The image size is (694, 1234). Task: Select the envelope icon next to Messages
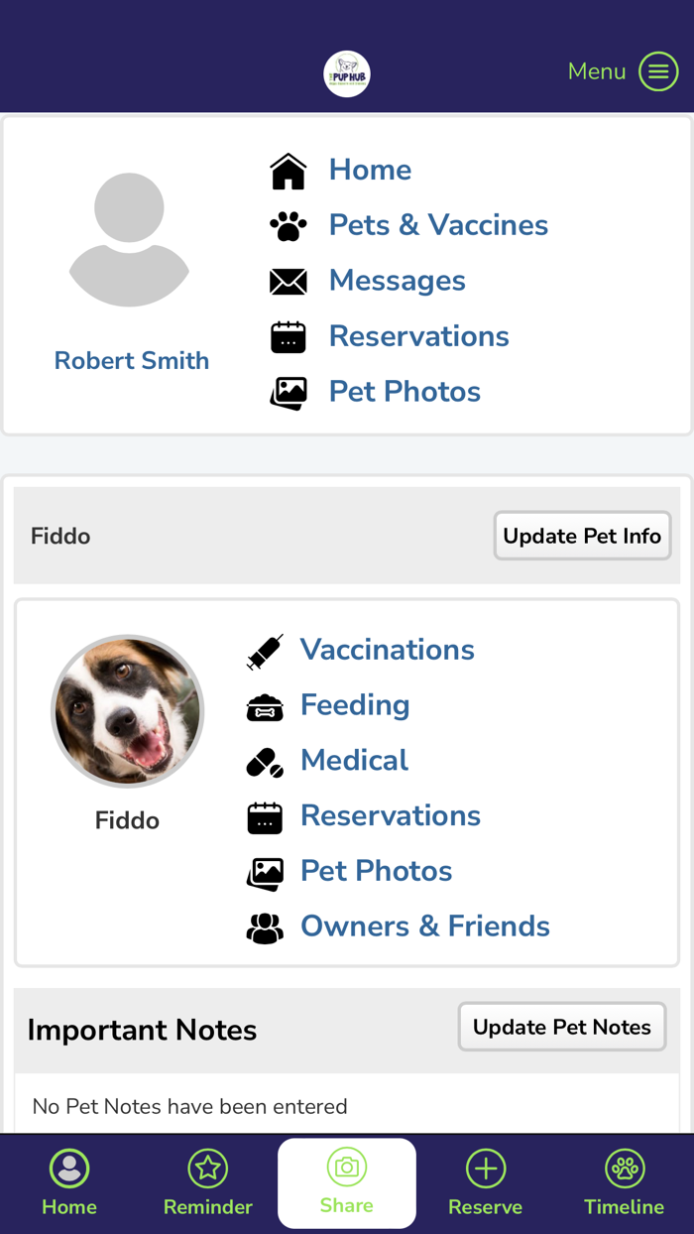pos(288,281)
